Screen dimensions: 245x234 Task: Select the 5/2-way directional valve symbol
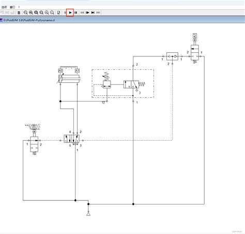pos(72,139)
